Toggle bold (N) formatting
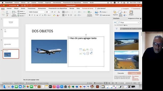The height and width of the screenshot is (91, 163). pos(30,15)
